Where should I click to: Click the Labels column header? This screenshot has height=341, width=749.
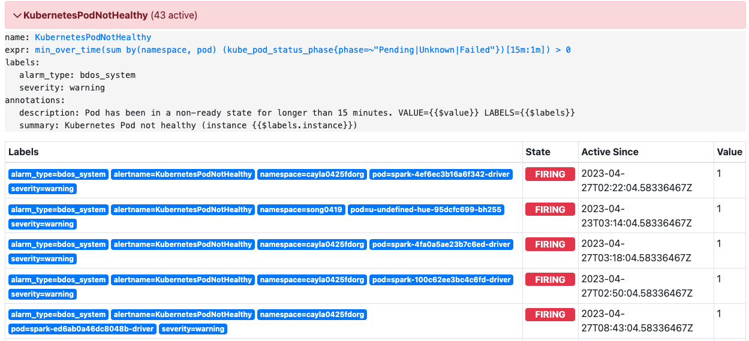[23, 152]
